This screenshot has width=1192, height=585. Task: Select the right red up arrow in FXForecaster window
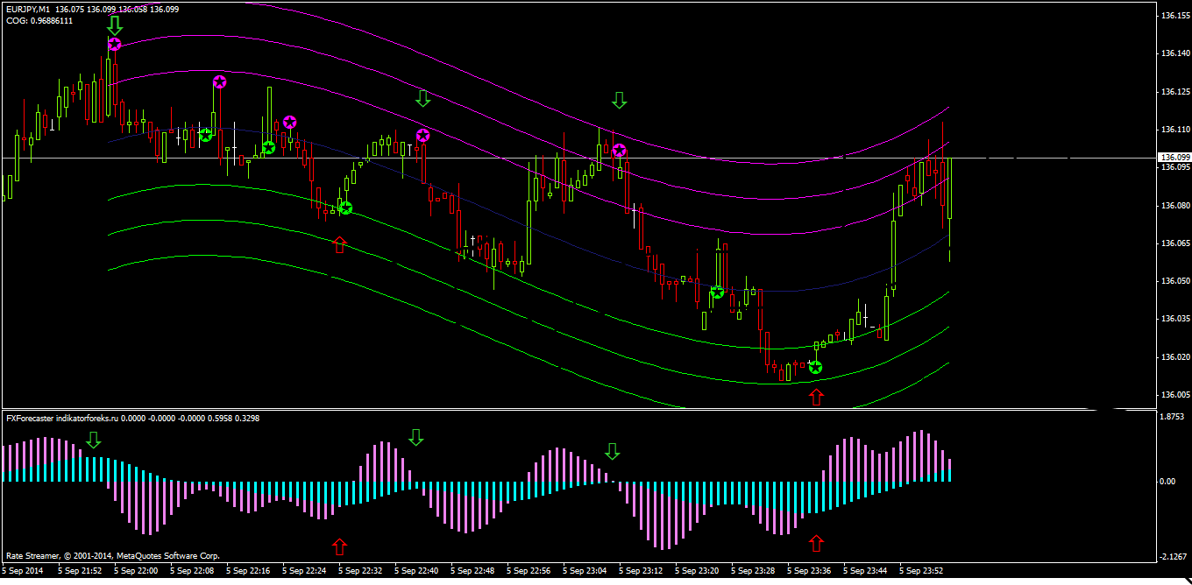click(816, 543)
